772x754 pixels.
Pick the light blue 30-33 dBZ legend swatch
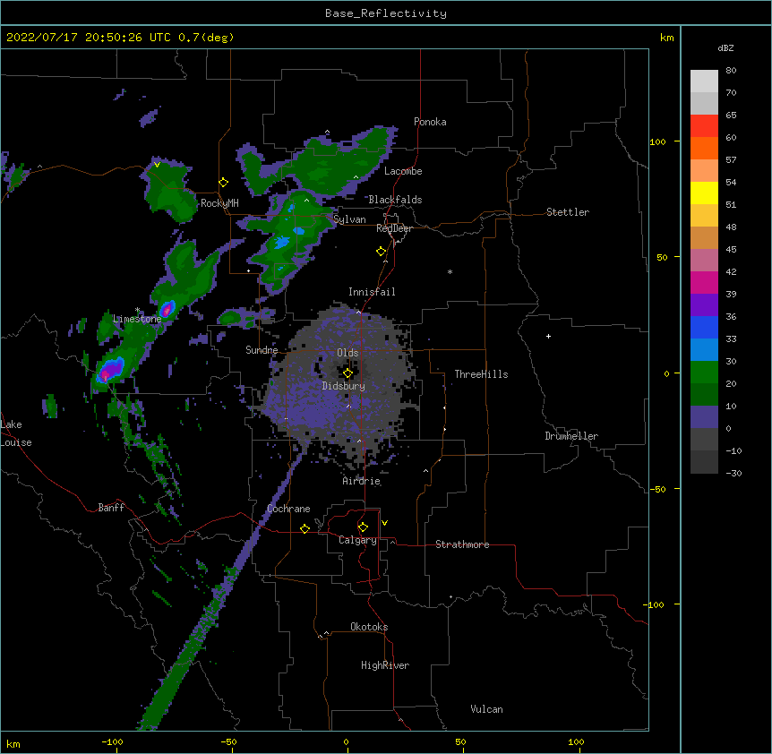tap(704, 350)
